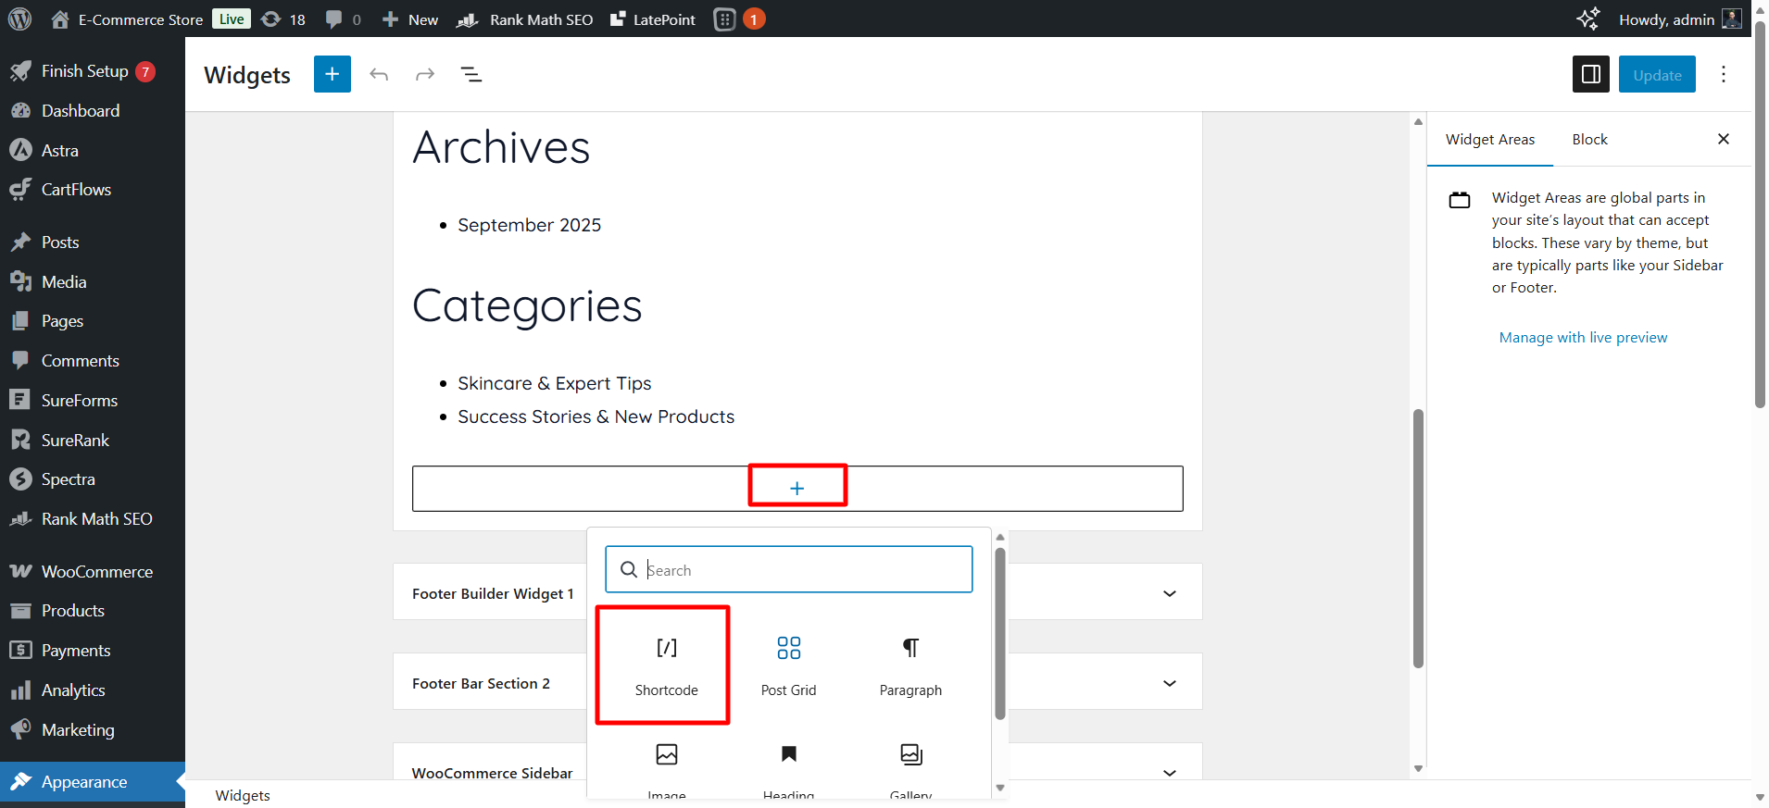
Task: Click September 2025 archive link
Action: [x=529, y=225]
